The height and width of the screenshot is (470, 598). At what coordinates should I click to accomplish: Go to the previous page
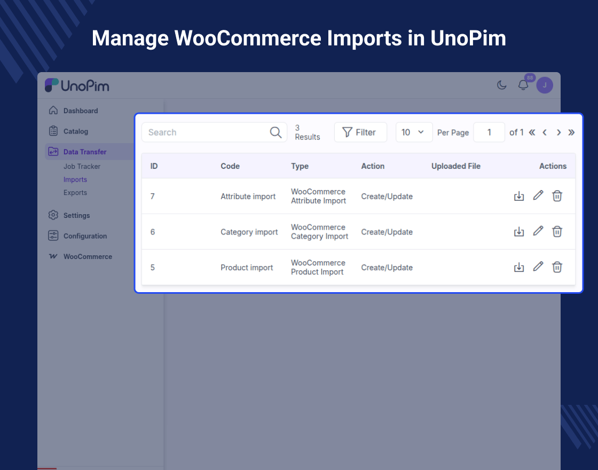point(545,132)
